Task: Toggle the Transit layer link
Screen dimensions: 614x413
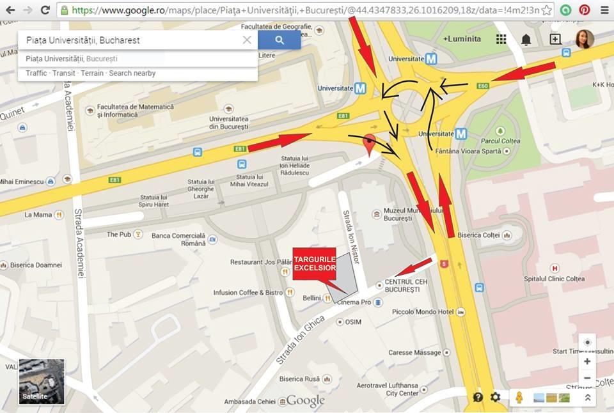Action: coord(63,74)
